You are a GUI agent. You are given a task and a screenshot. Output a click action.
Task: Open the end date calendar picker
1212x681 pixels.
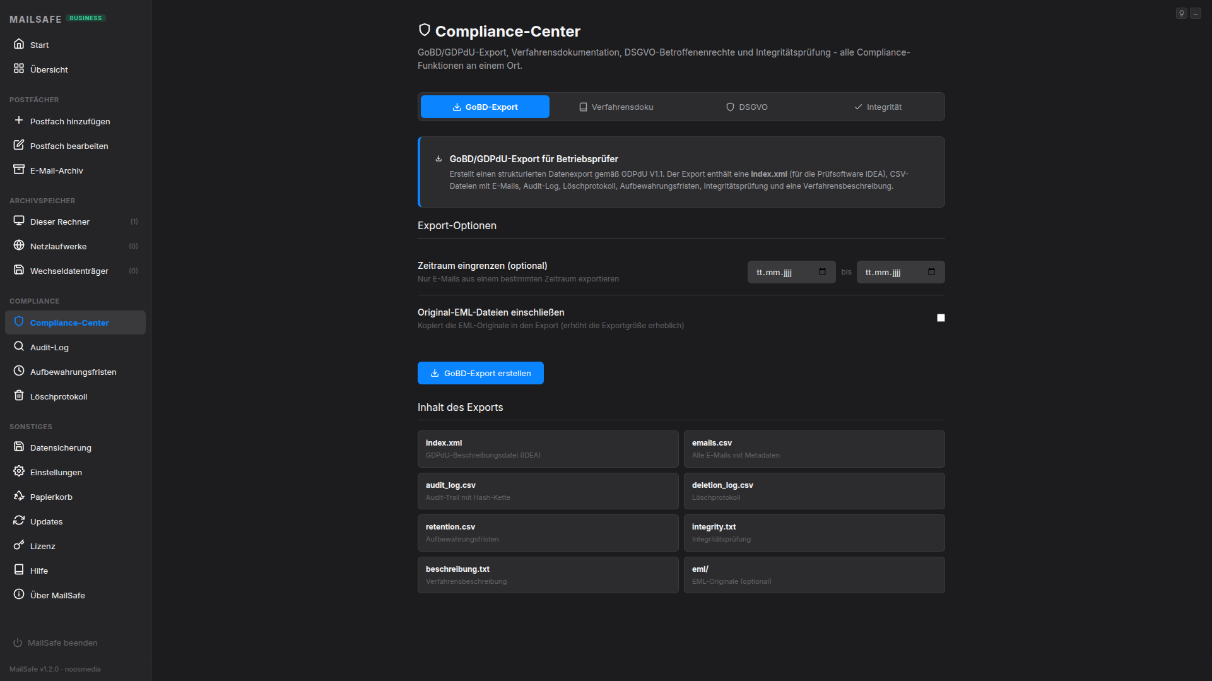click(931, 271)
